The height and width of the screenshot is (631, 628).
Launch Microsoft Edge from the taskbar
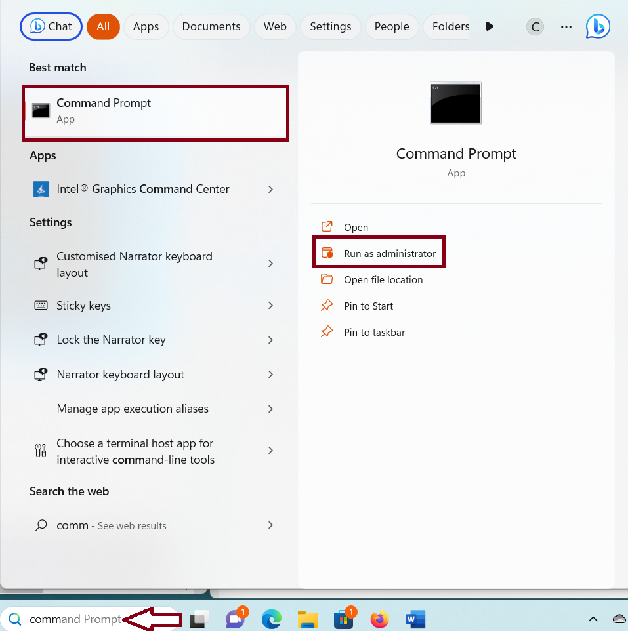point(272,619)
